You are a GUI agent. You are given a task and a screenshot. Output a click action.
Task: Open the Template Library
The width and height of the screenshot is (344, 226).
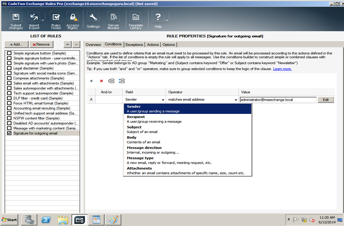tap(135, 21)
